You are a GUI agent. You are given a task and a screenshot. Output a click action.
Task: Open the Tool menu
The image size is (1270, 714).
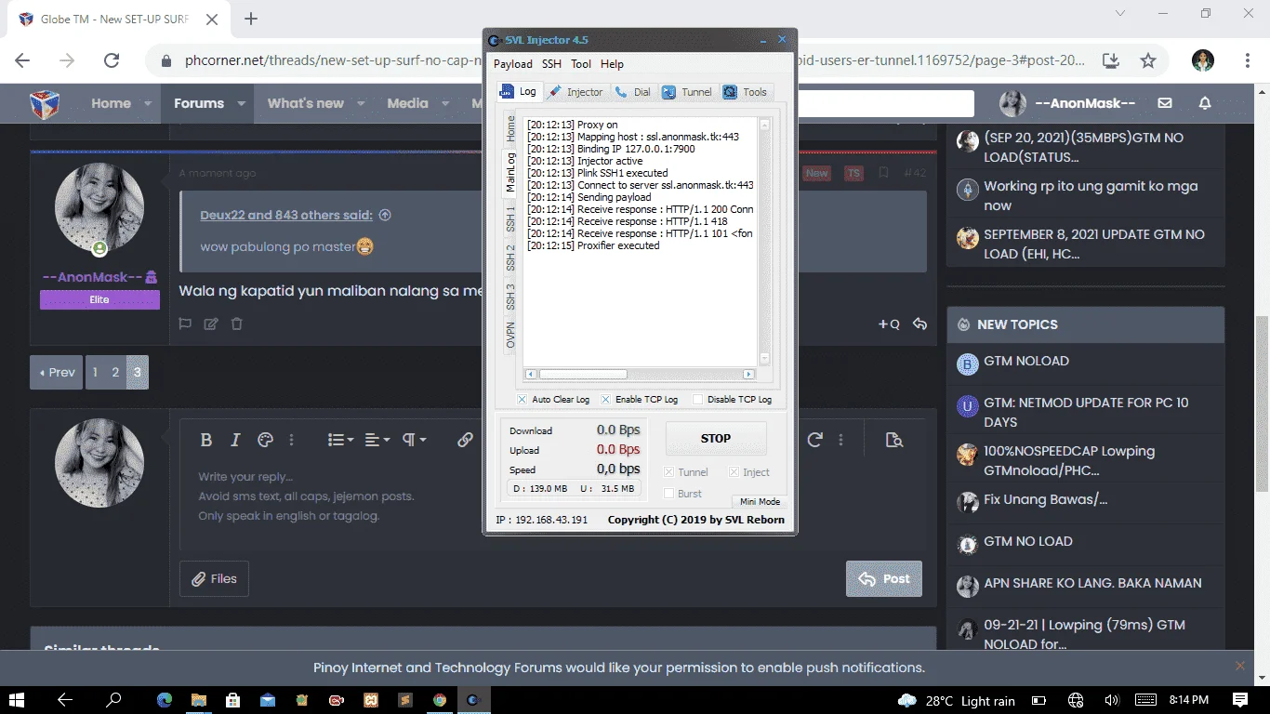(x=581, y=64)
